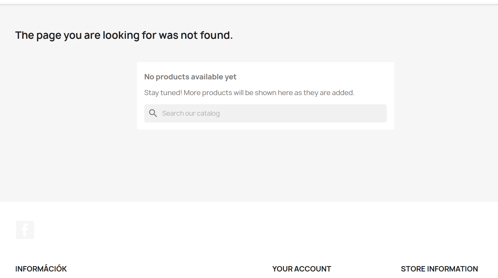Click the 'Search our catalog' placeholder text

[191, 113]
